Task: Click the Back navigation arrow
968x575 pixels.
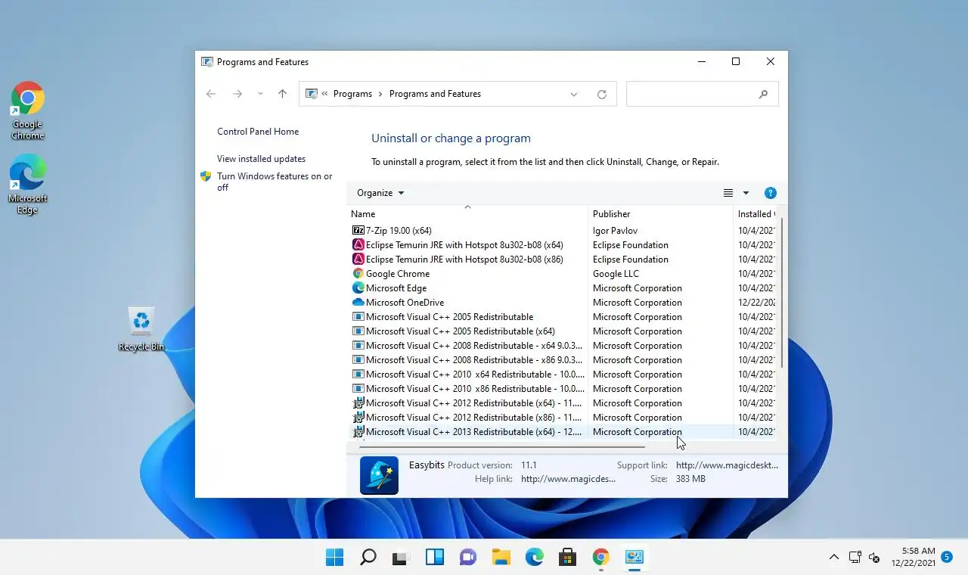Action: click(x=211, y=94)
